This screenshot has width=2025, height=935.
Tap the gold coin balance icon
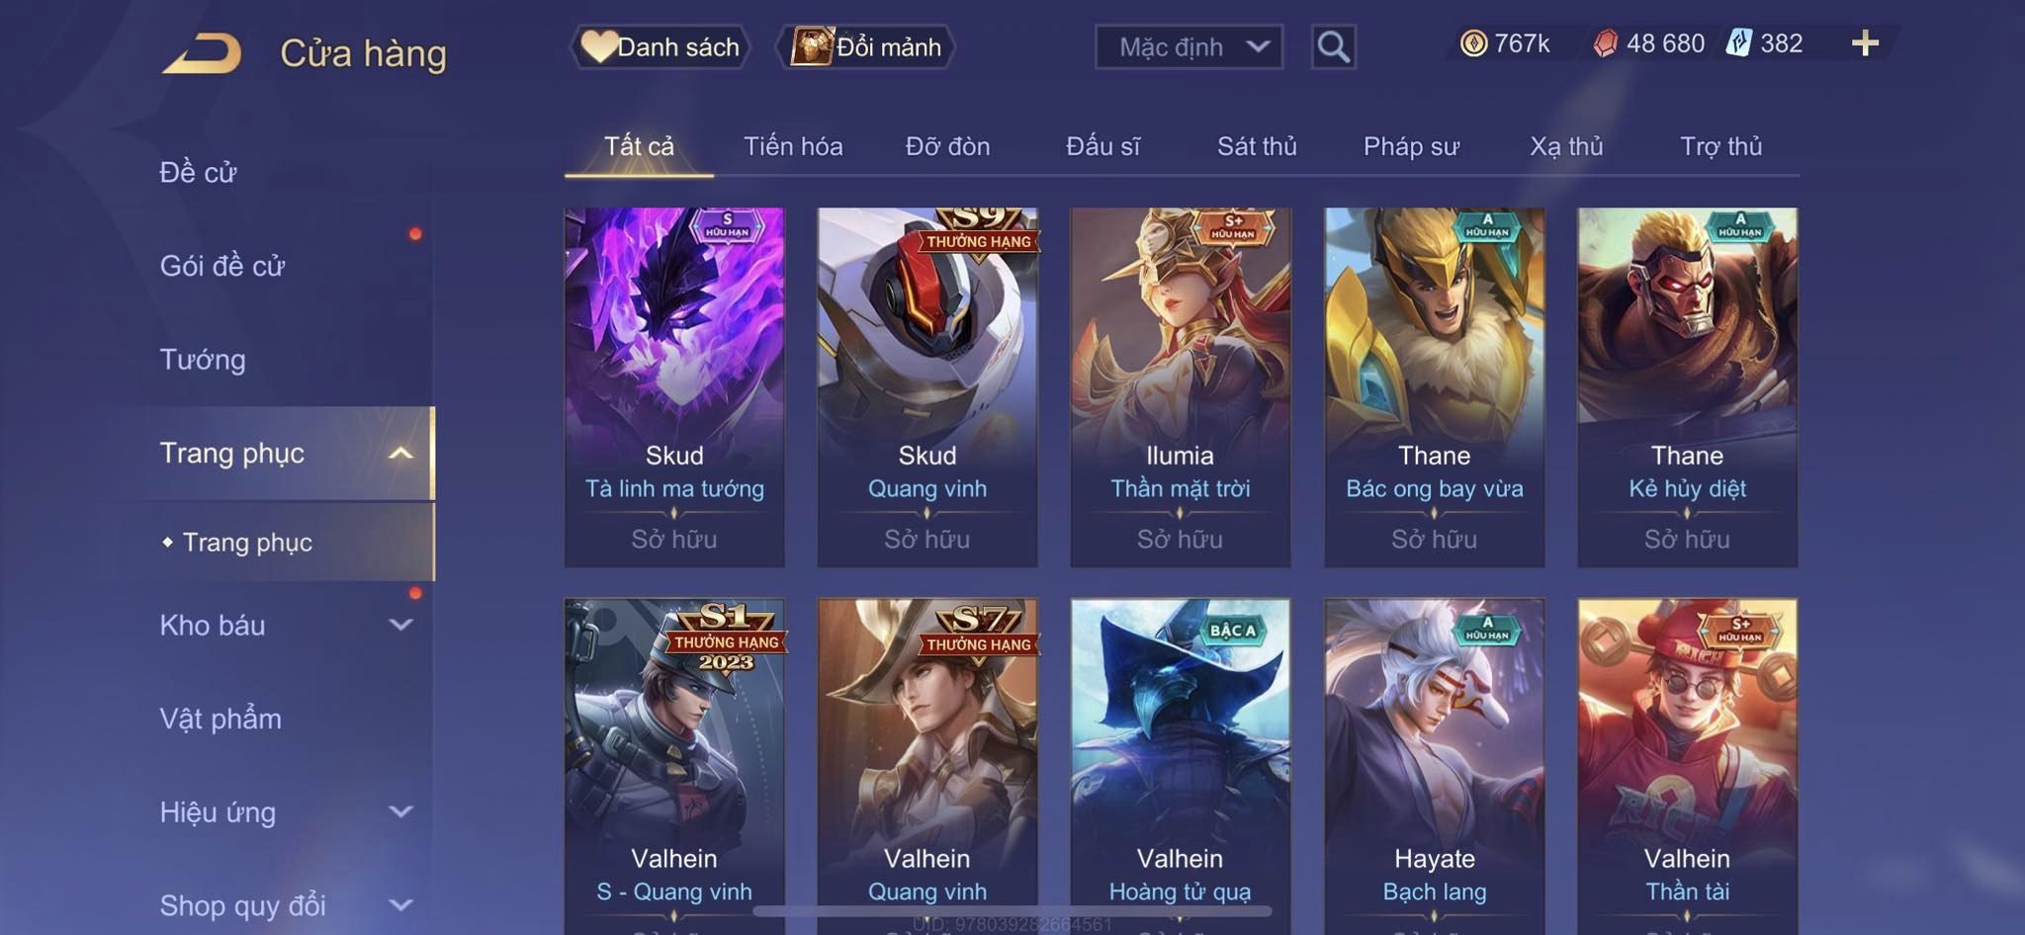point(1473,43)
